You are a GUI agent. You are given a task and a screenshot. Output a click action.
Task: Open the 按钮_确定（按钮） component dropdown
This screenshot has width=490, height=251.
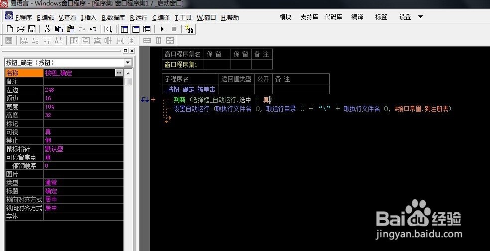click(x=128, y=63)
